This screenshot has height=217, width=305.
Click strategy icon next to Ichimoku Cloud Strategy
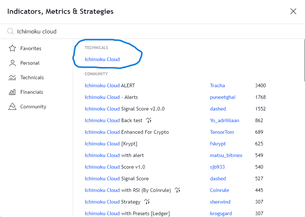click(x=147, y=202)
